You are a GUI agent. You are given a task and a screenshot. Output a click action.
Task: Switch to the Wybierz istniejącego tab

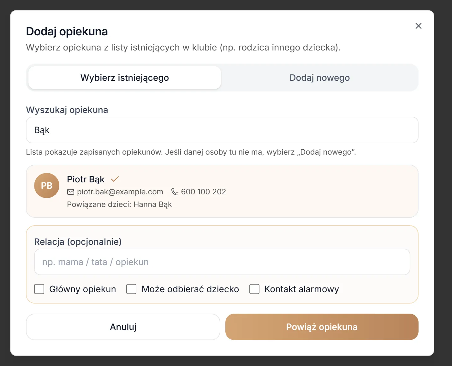pyautogui.click(x=125, y=78)
